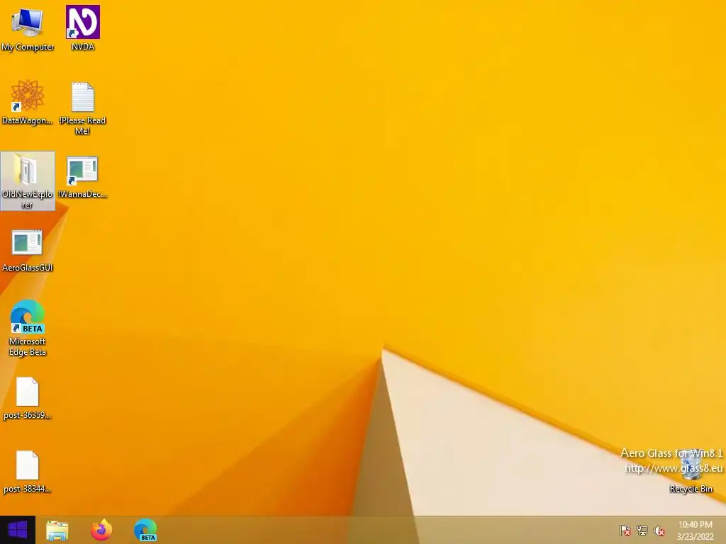
Task: Select the My Computer desktop icon
Action: pyautogui.click(x=28, y=28)
